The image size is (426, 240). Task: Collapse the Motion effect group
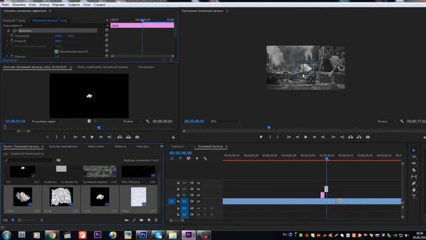pos(4,31)
